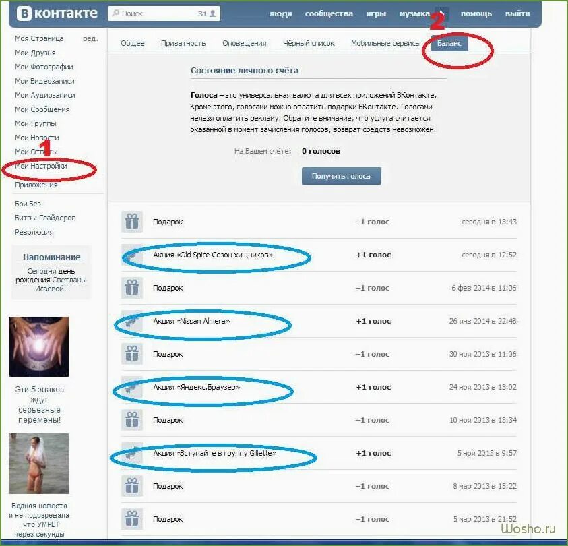The image size is (568, 546).
Task: Click the gift icon dated 8 мар 2013
Action: [x=132, y=486]
